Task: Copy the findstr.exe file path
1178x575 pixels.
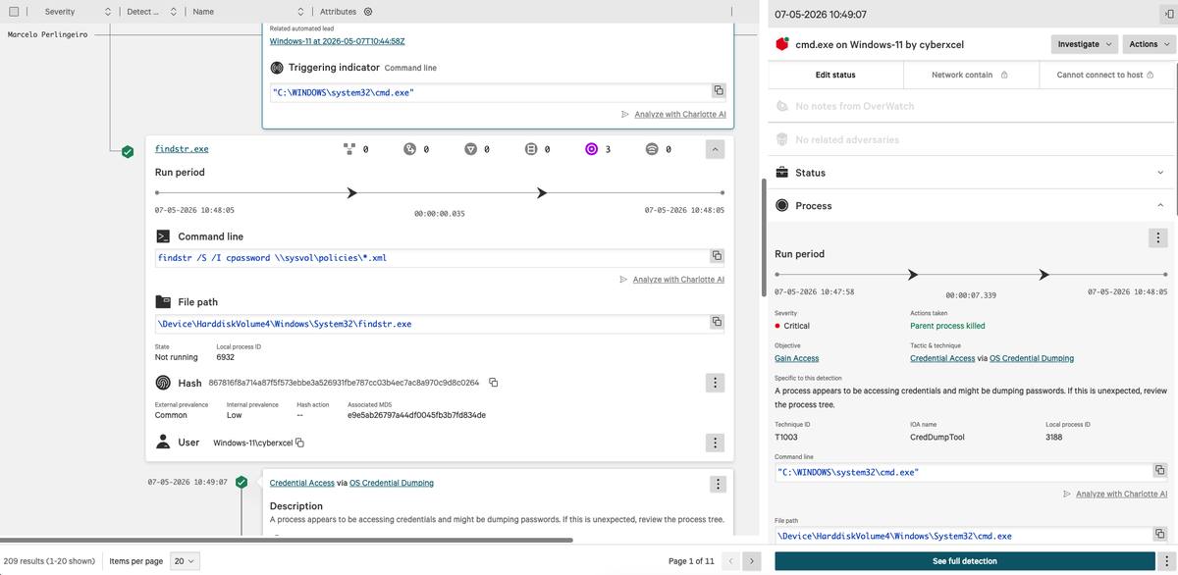Action: [717, 322]
